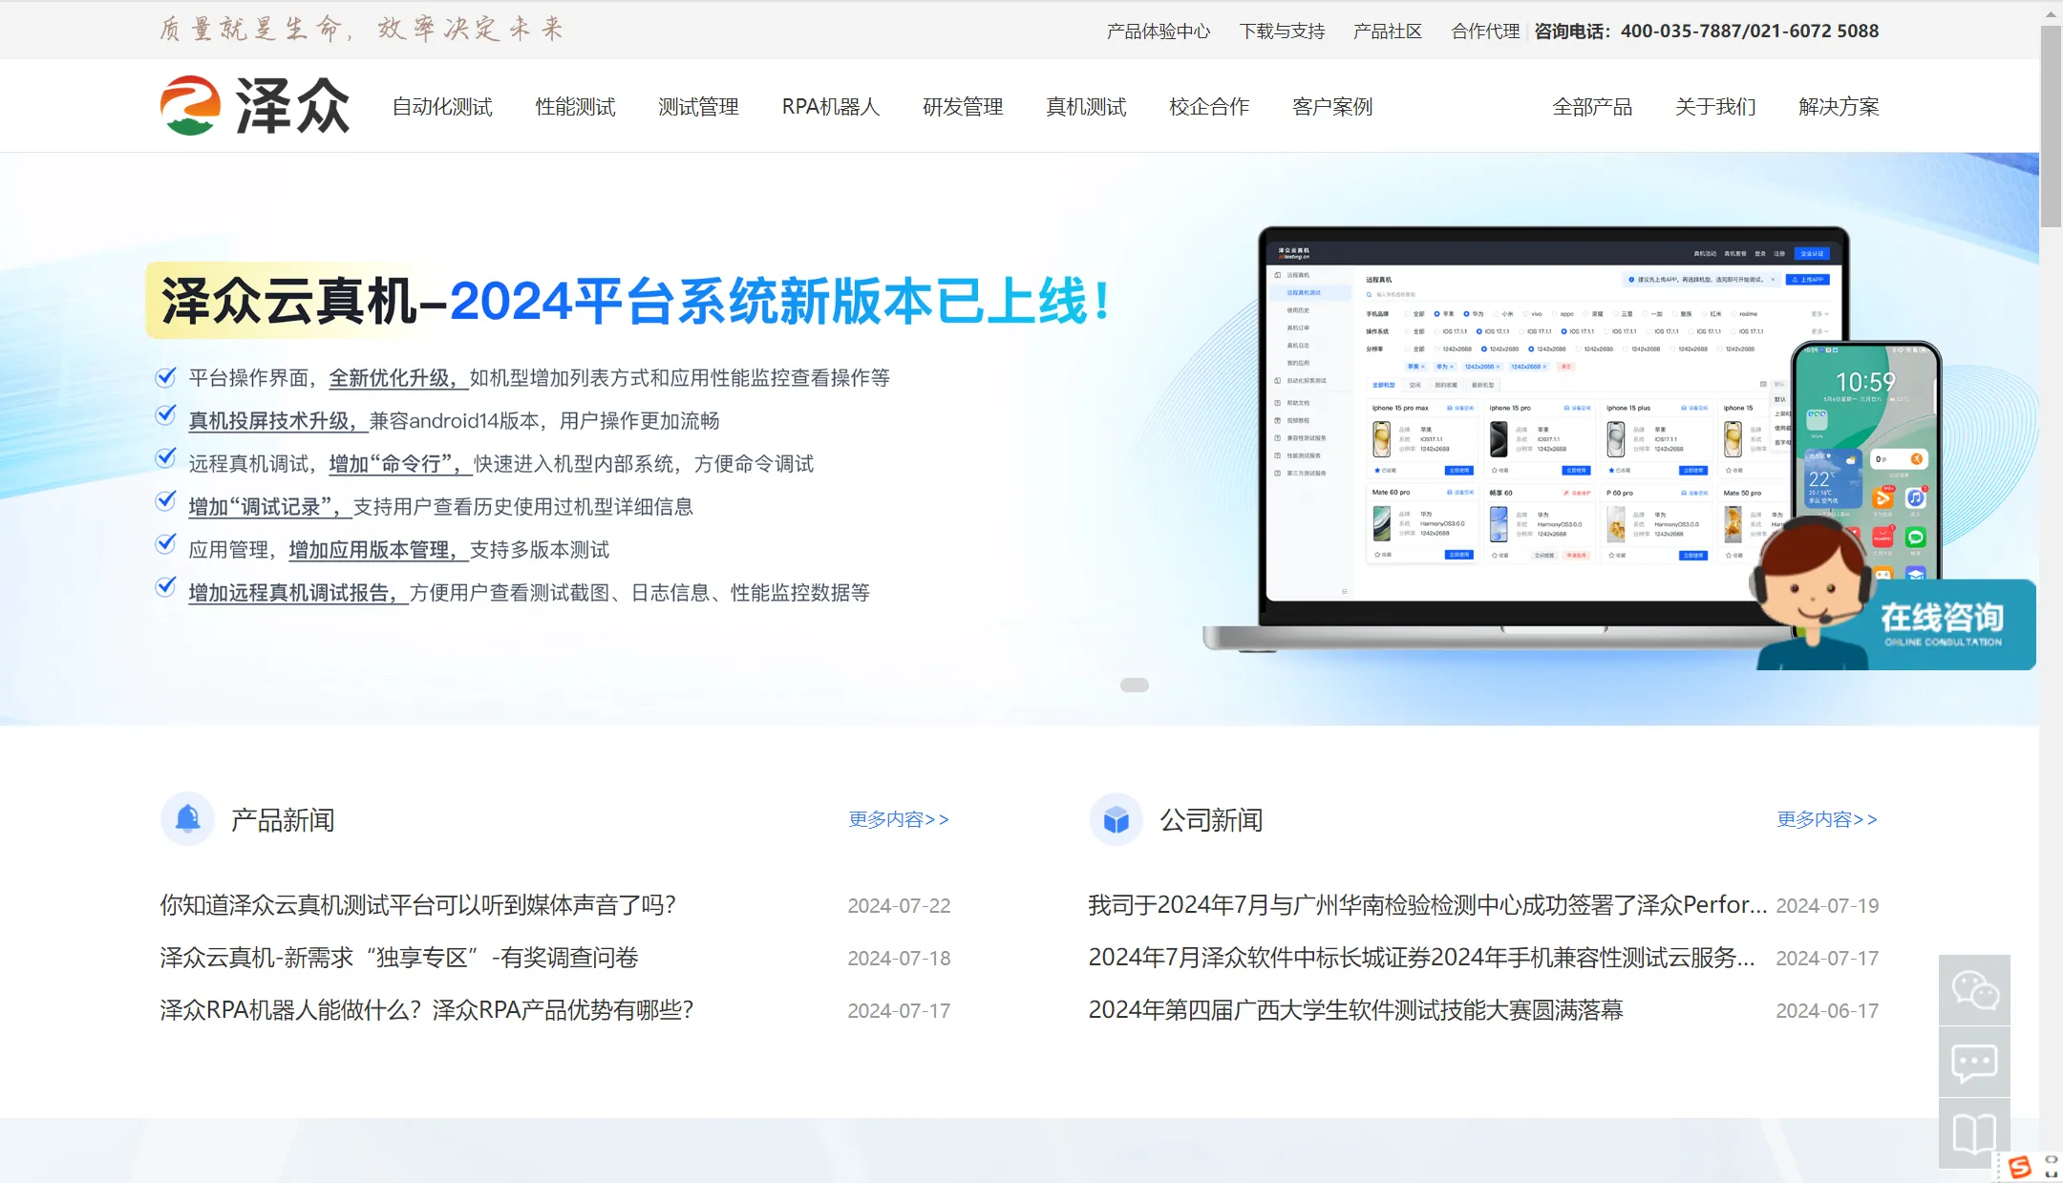Click 更多内容 link under 产品新闻
This screenshot has width=2063, height=1183.
click(x=899, y=819)
